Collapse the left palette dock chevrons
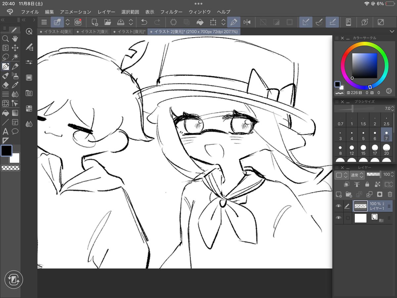 pos(3,20)
